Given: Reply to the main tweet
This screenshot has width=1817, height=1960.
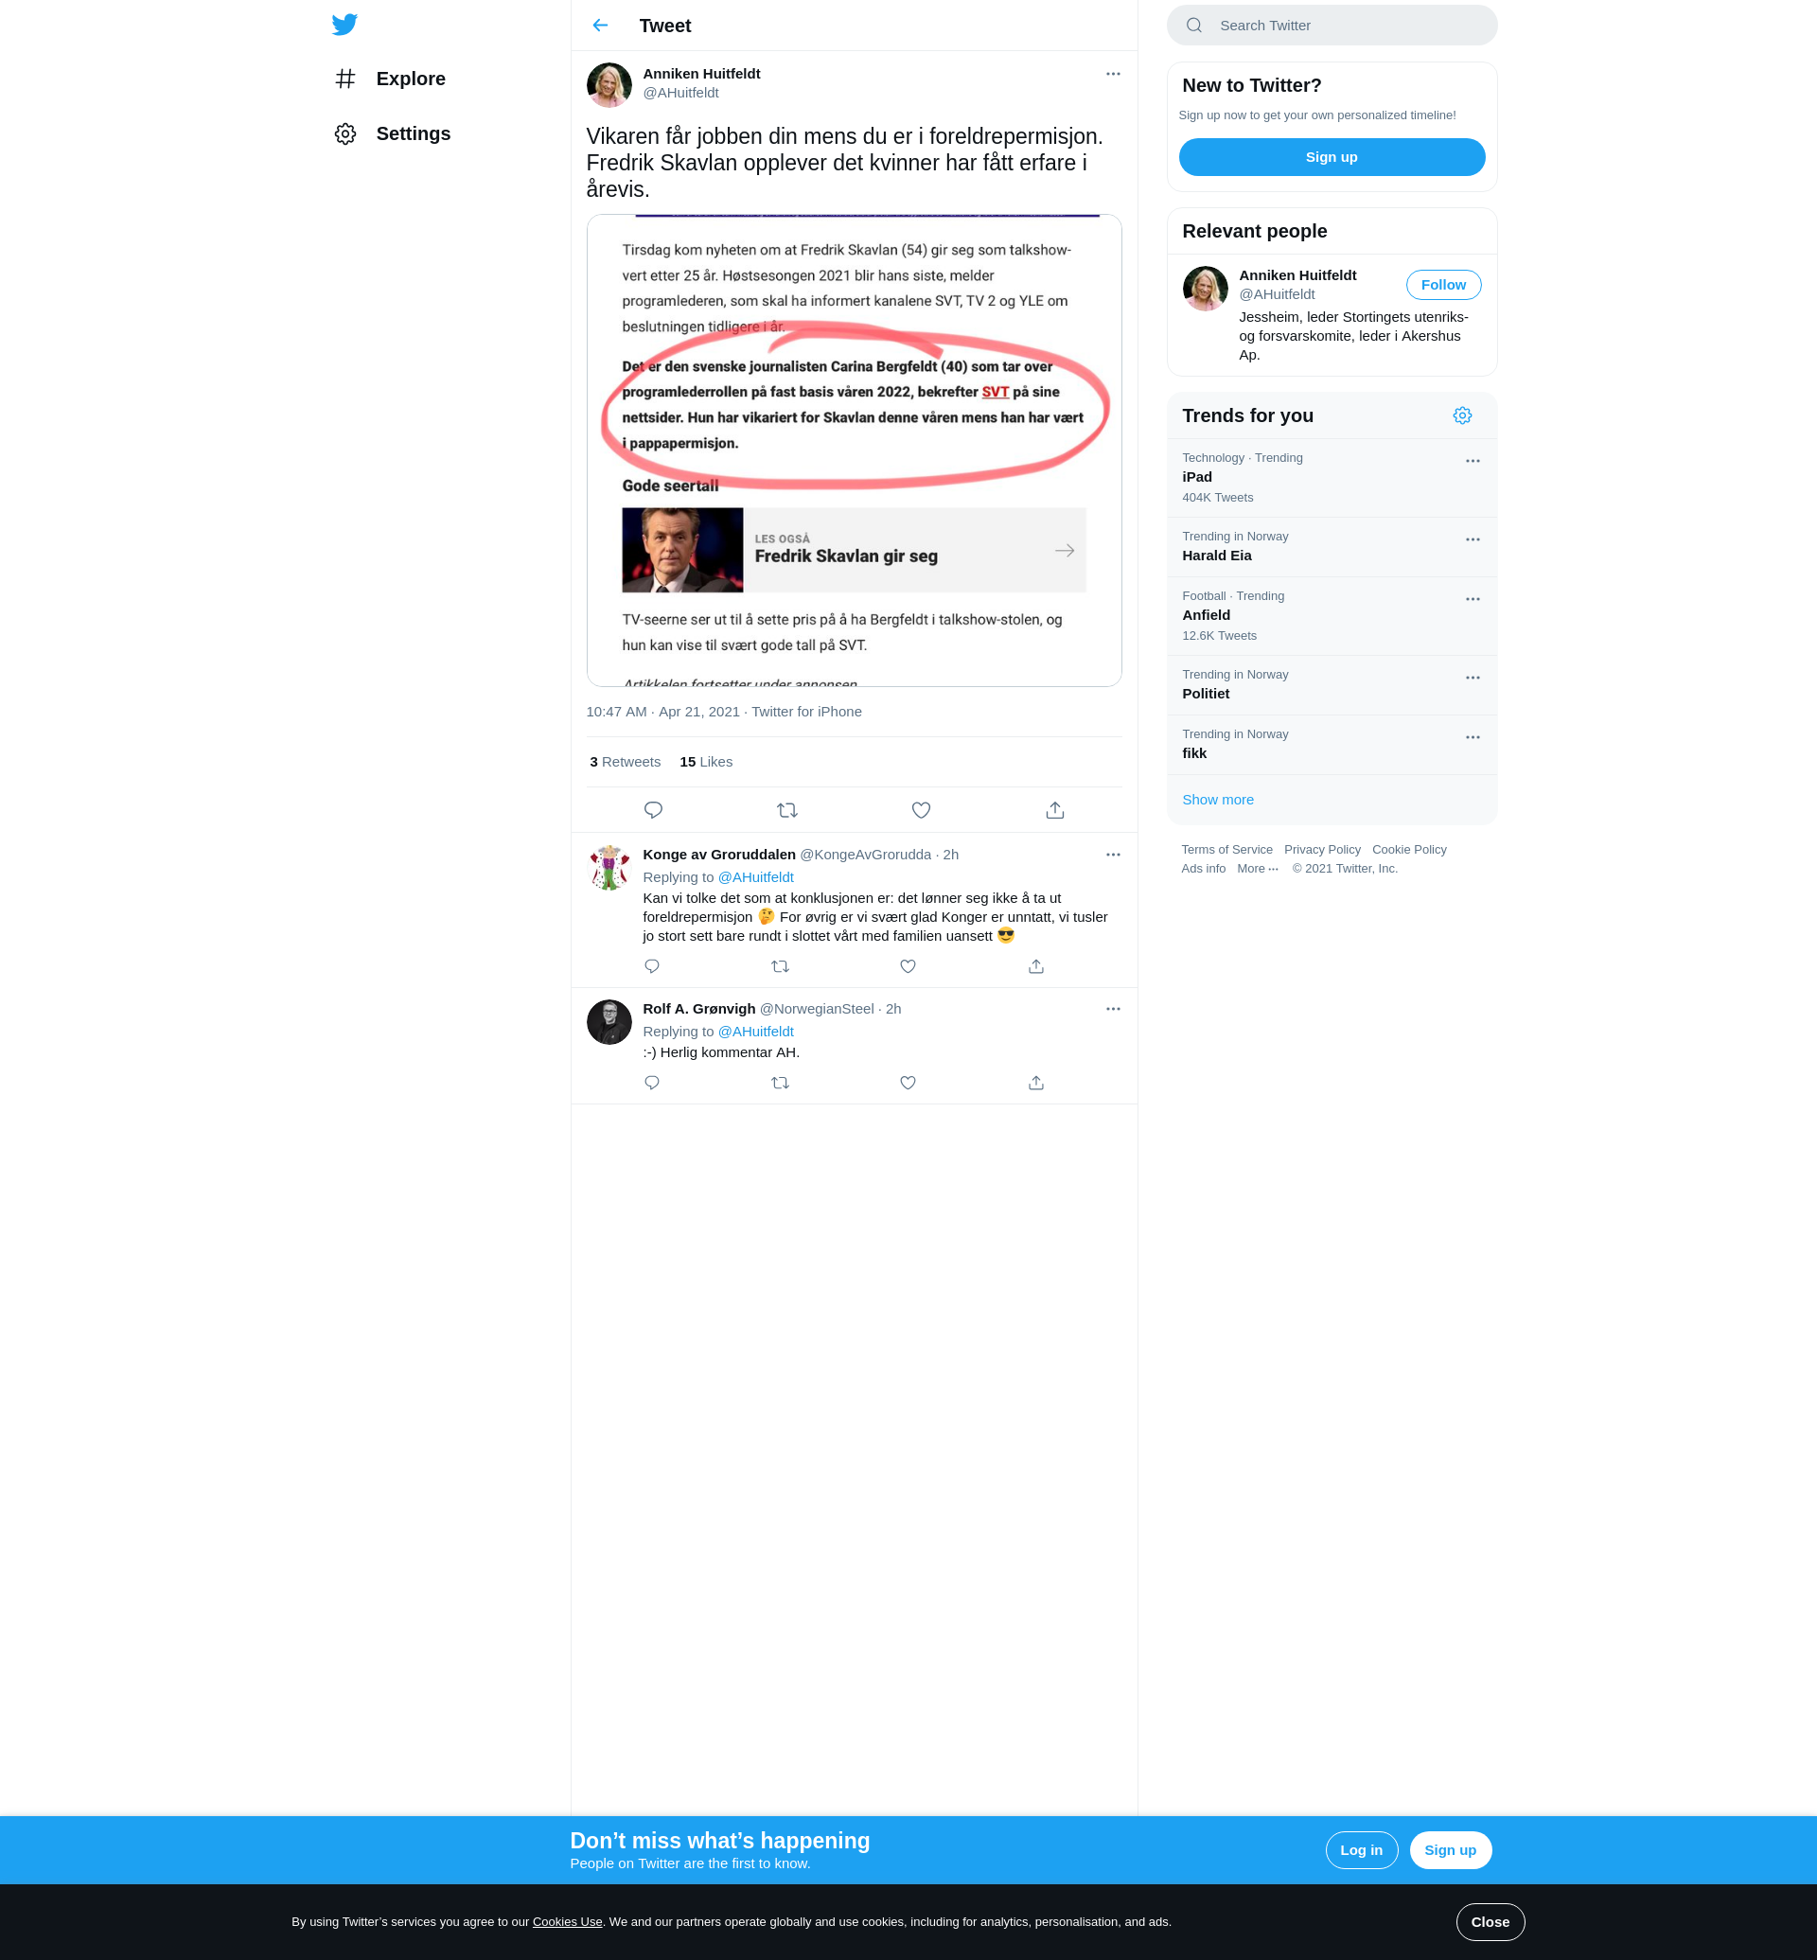Looking at the screenshot, I should tap(653, 810).
